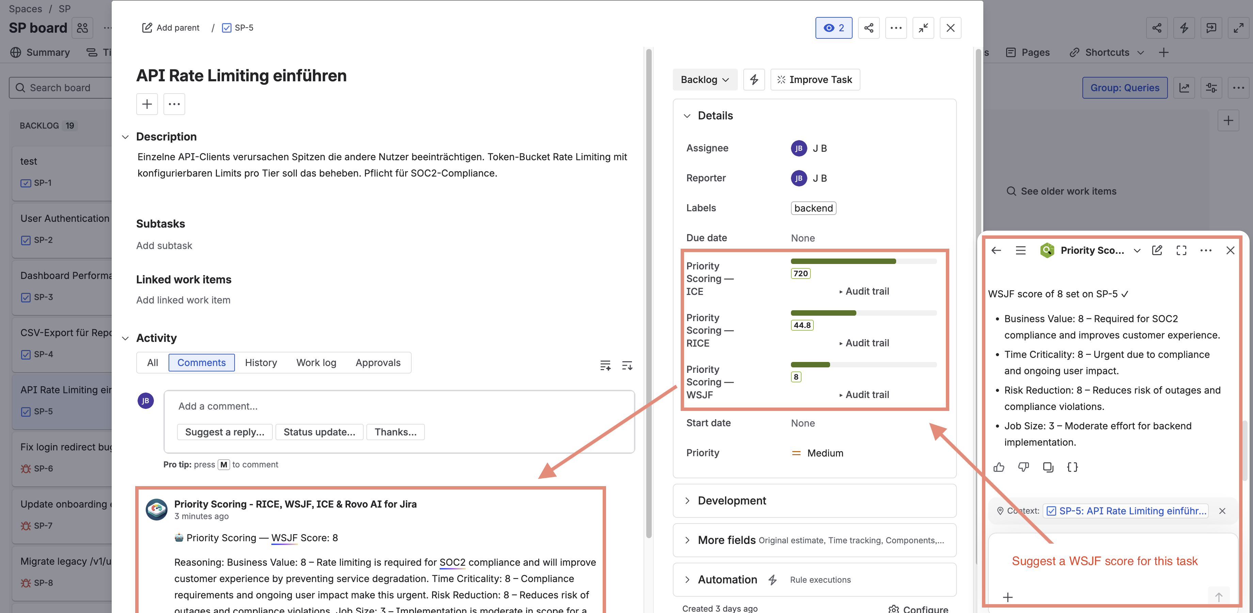Open automation lightning icon next to Backlog
Screen dimensions: 1253x613
[x=754, y=79]
